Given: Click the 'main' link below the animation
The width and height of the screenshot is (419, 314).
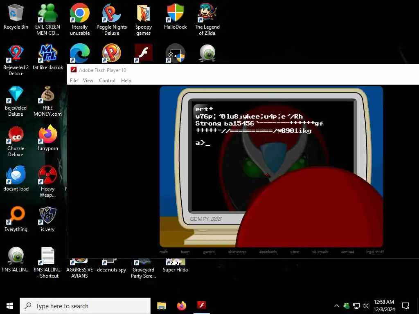Looking at the screenshot, I should [164, 252].
